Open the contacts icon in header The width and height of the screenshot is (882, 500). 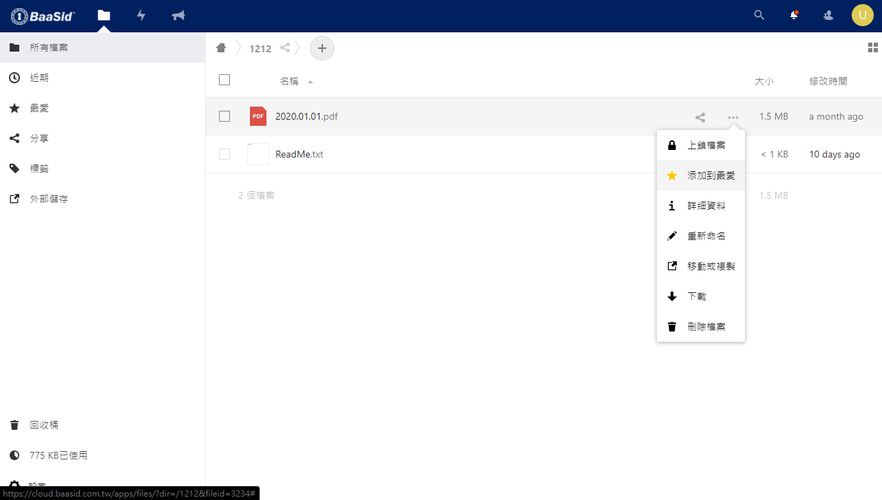[828, 15]
